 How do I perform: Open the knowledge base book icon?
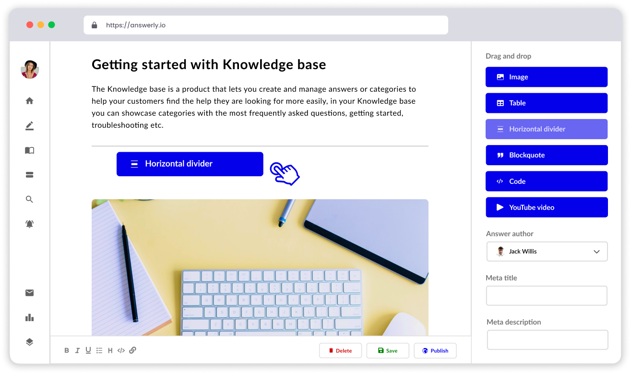[x=30, y=150]
